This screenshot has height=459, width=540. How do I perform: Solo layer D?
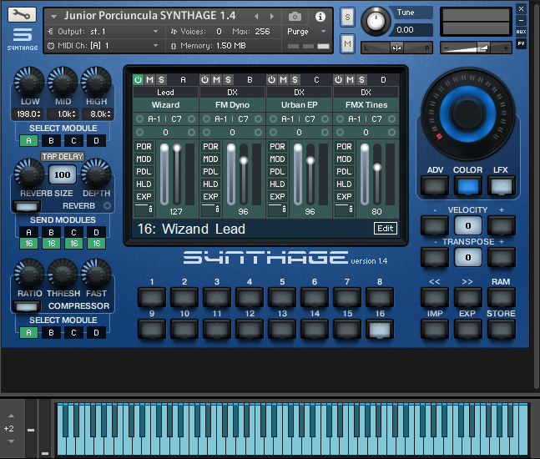(361, 79)
